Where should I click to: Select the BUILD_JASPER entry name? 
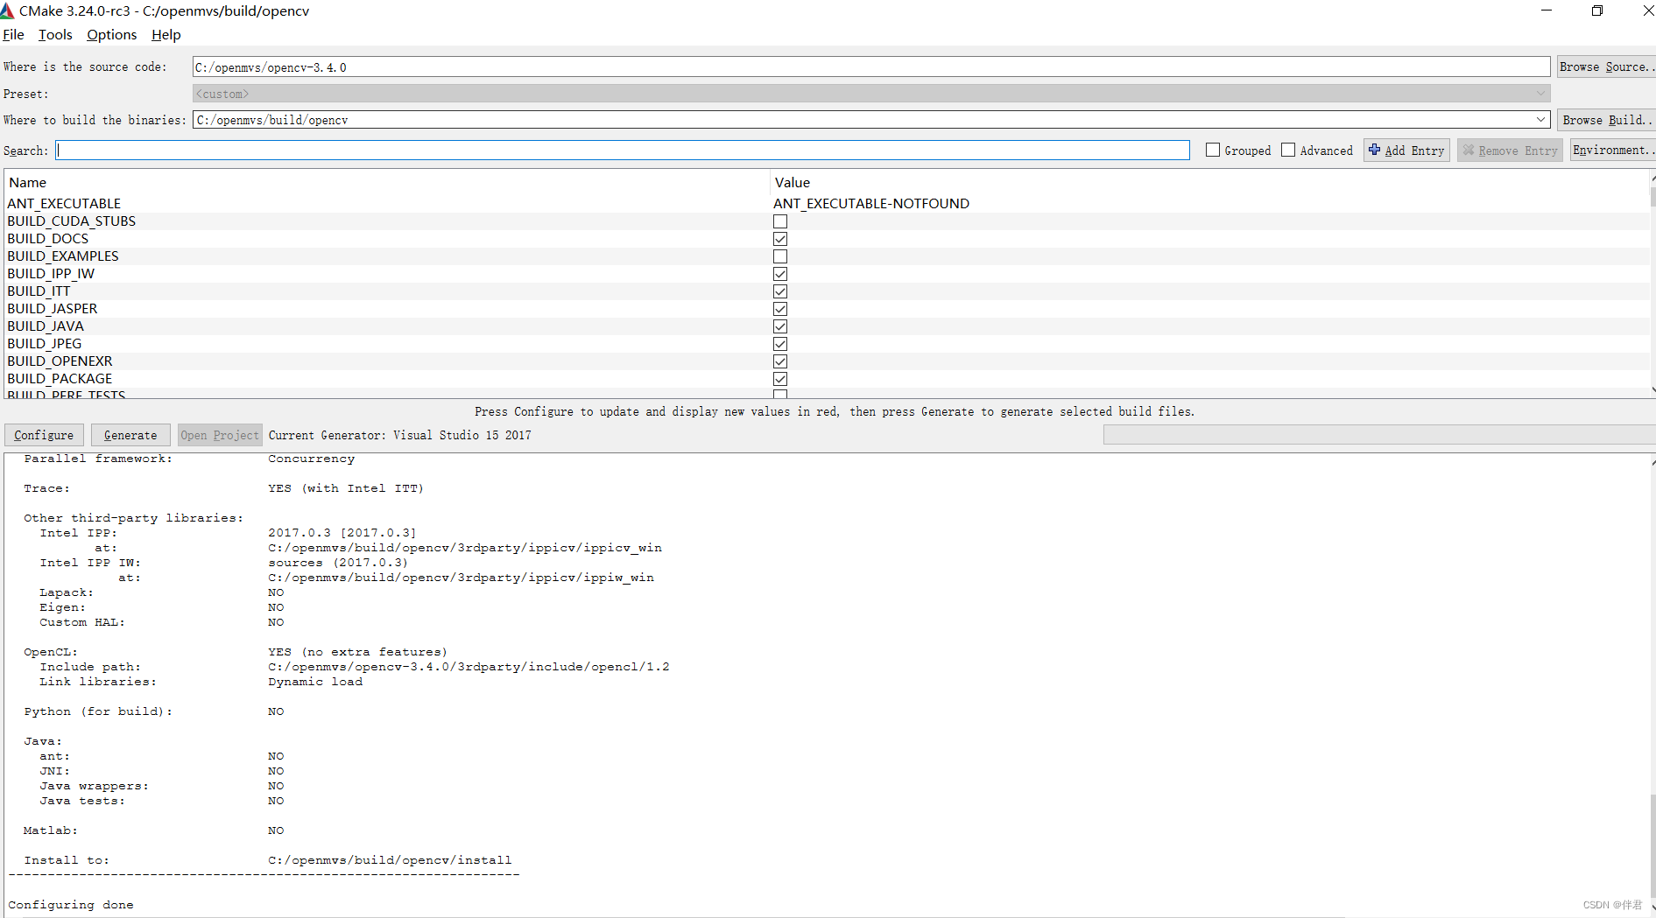point(53,309)
